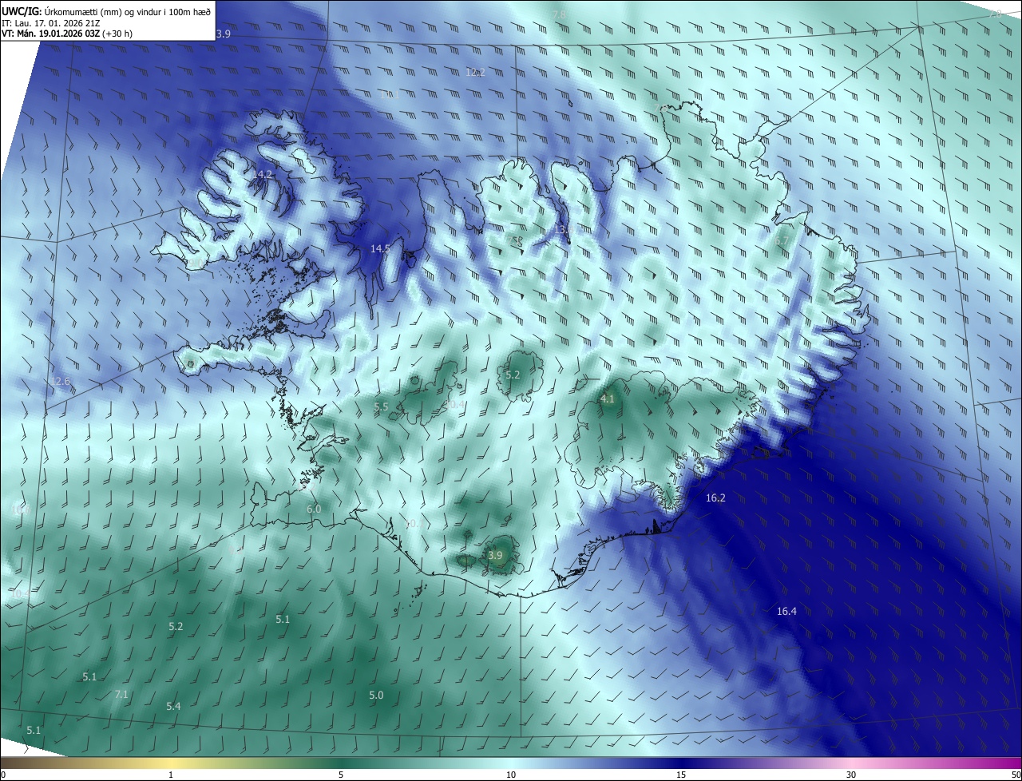Click the initial time line 'IT: Lau. 17. 01. 2026 21Z'
Screen dimensions: 1022x781
50,23
